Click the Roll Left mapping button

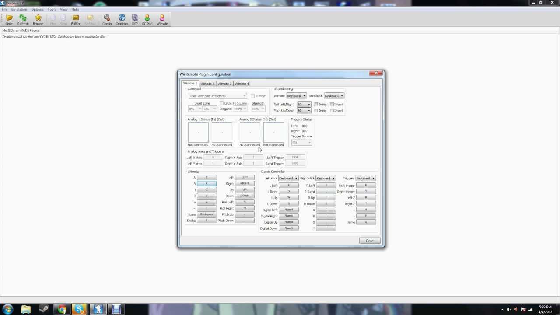point(245,202)
